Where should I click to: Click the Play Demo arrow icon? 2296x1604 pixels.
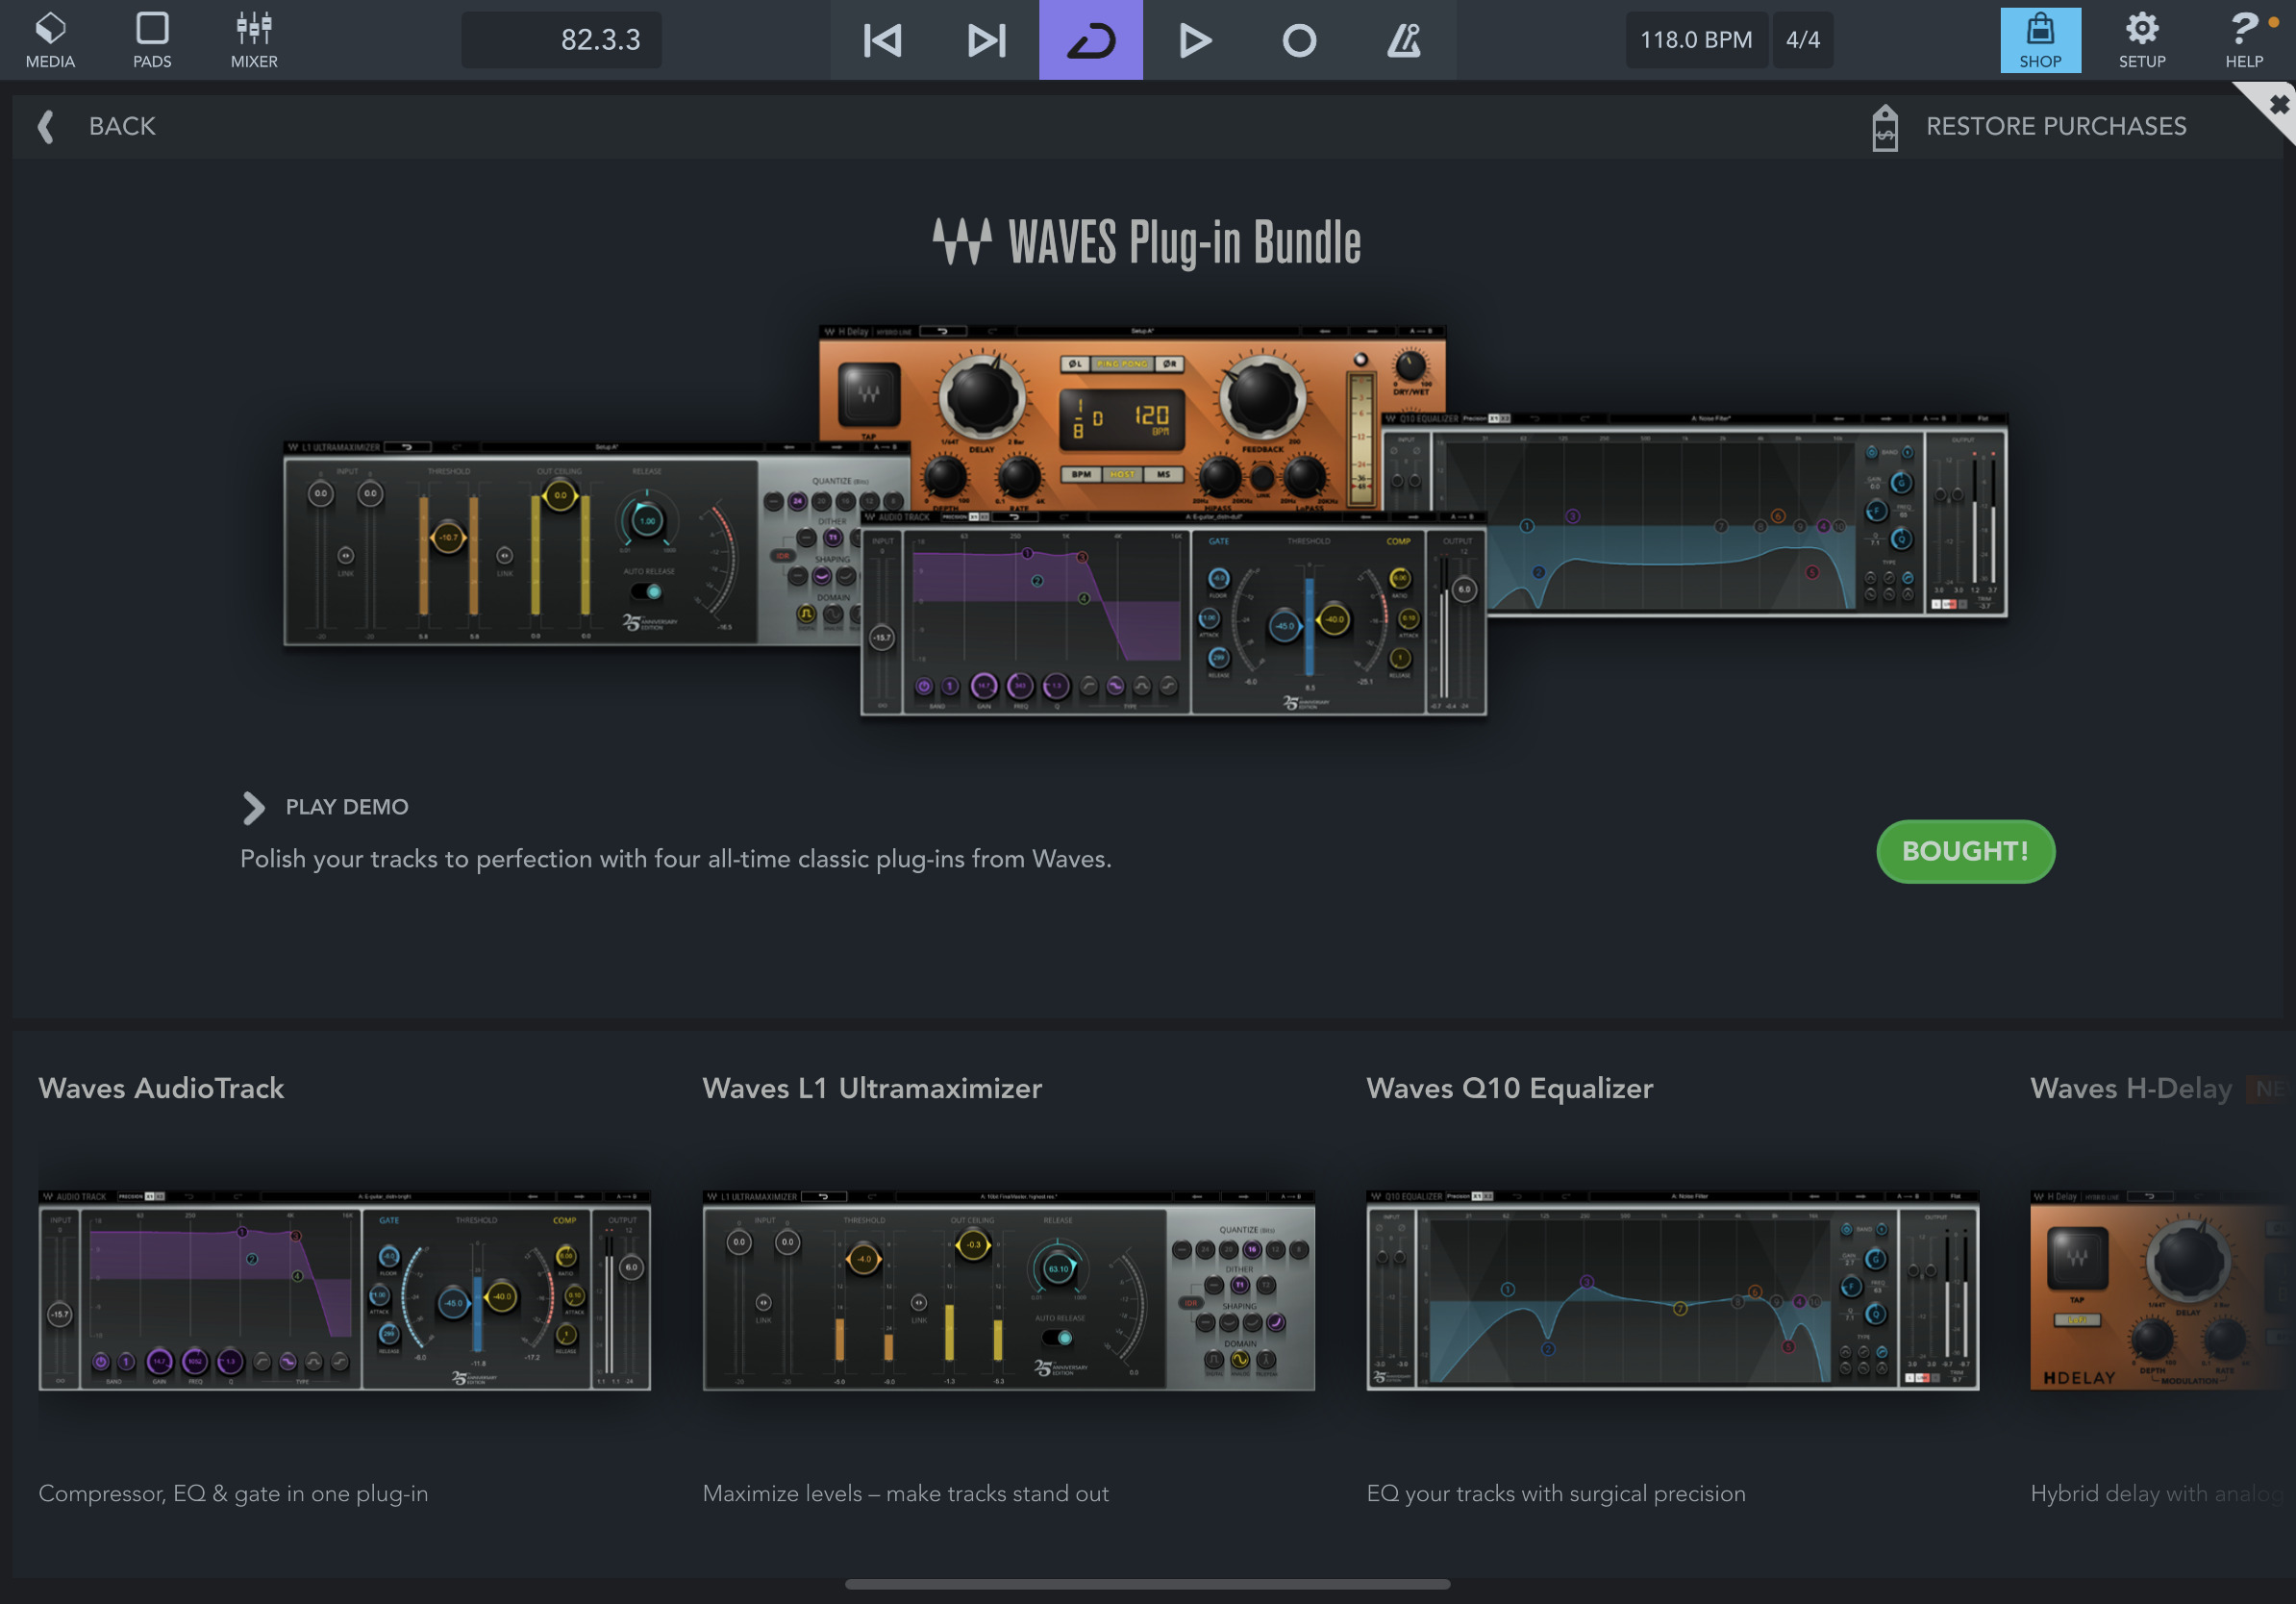point(253,808)
